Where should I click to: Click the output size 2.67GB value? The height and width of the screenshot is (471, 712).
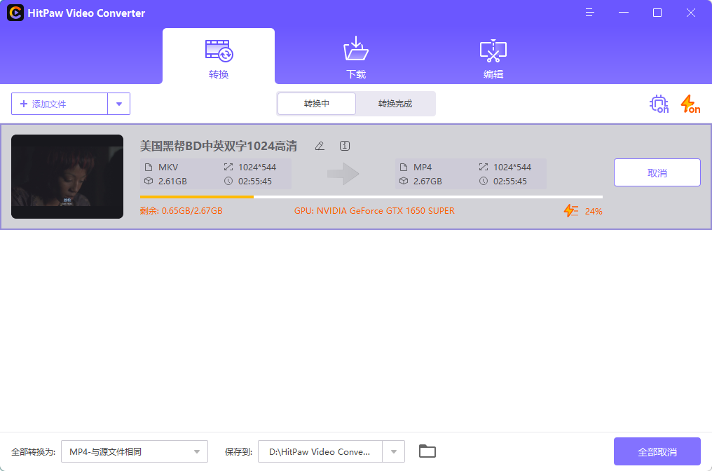427,182
